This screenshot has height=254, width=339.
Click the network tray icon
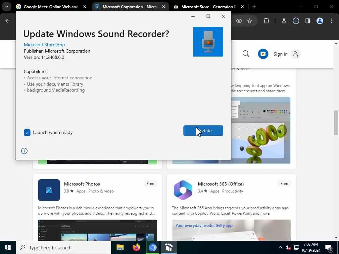tap(296, 248)
